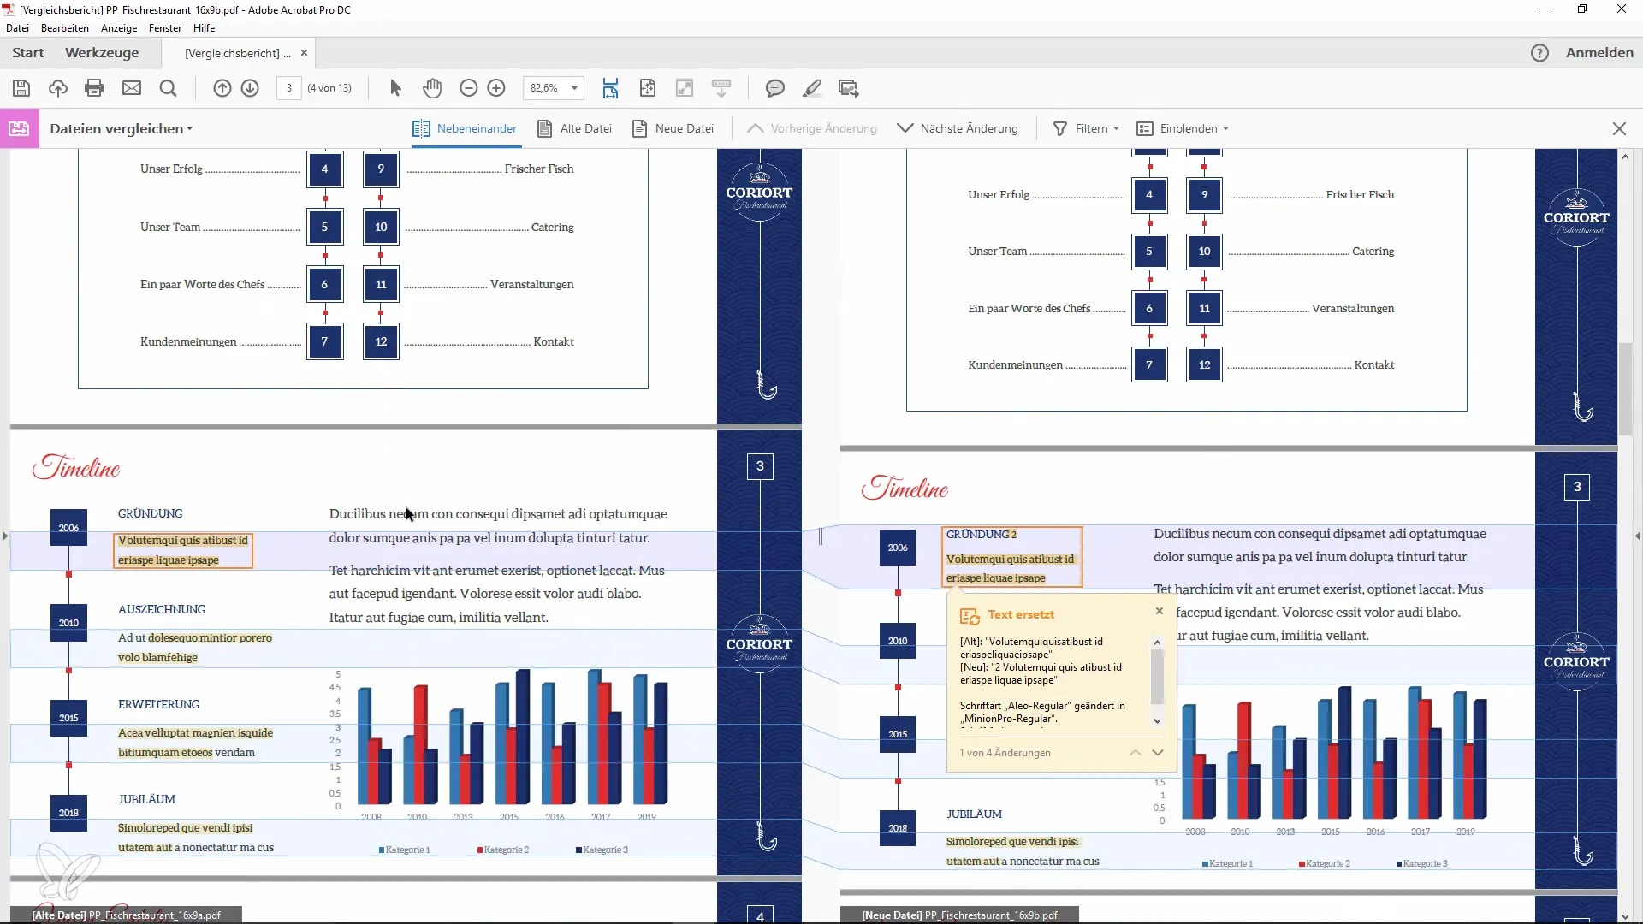Select highlighted GRÜNDUNG 2 box in new file

(1012, 556)
